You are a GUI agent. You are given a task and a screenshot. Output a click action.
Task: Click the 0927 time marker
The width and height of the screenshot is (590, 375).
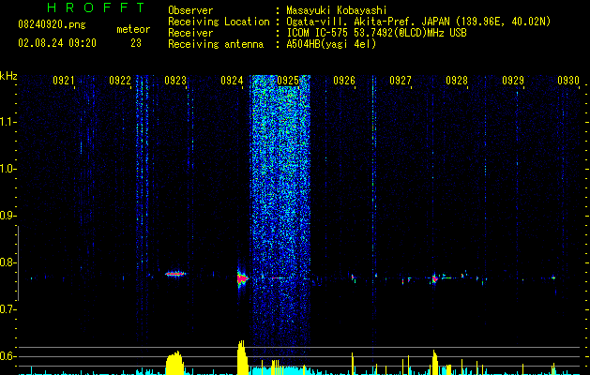click(401, 81)
